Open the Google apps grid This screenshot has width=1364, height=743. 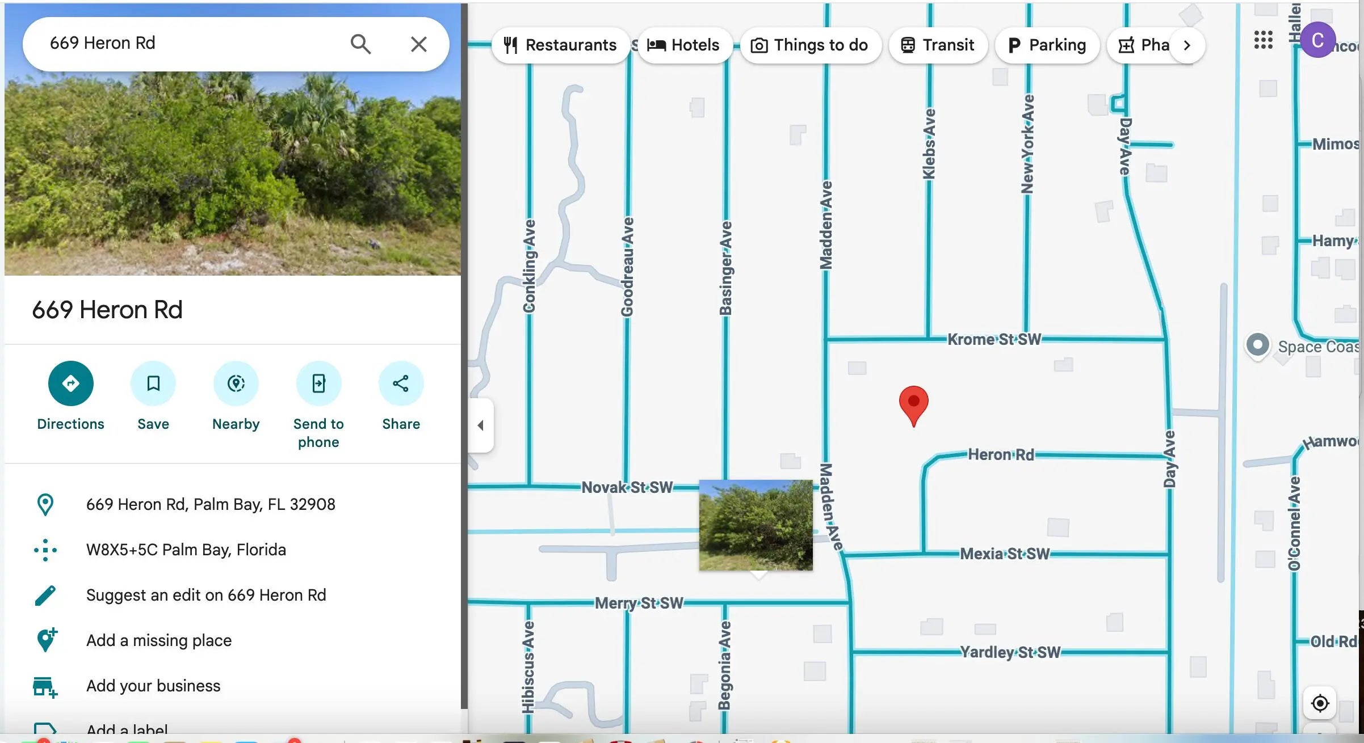click(1263, 40)
